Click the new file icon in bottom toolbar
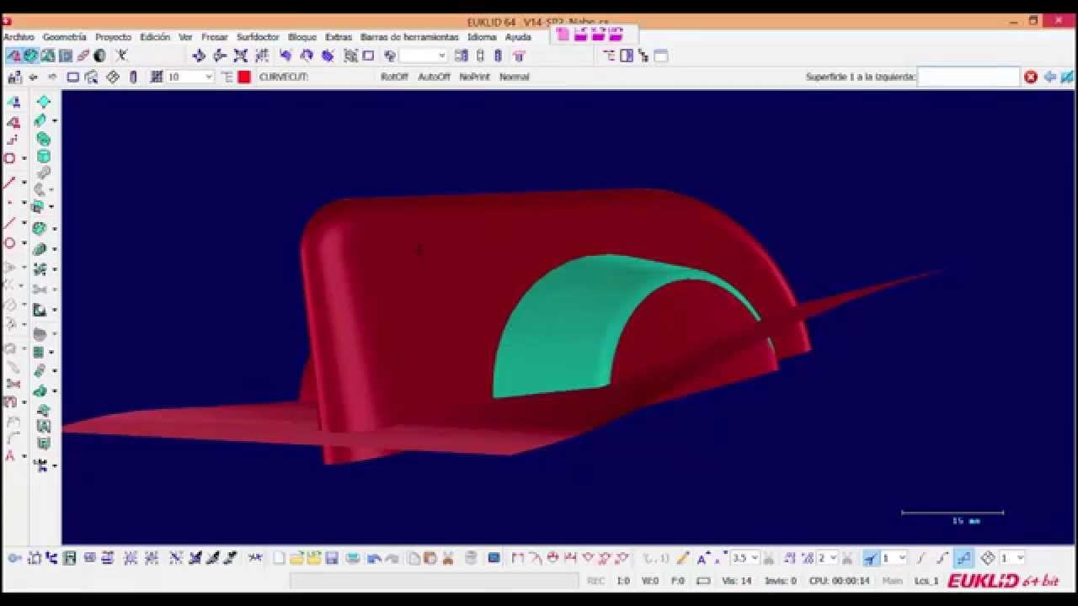This screenshot has height=606, width=1078. click(279, 558)
